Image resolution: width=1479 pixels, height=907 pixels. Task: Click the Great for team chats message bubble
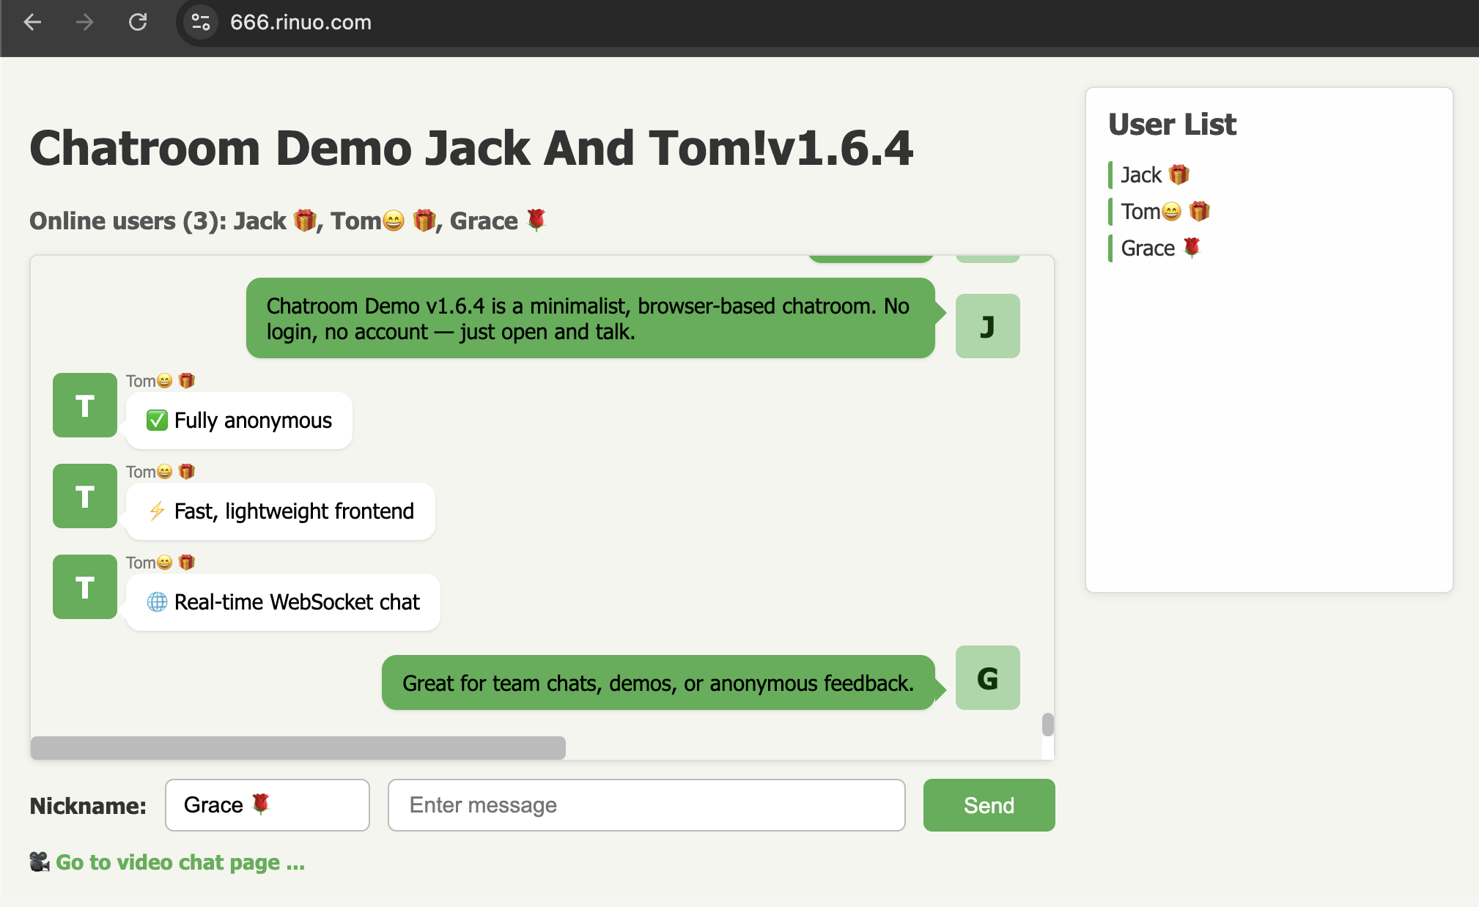[658, 683]
